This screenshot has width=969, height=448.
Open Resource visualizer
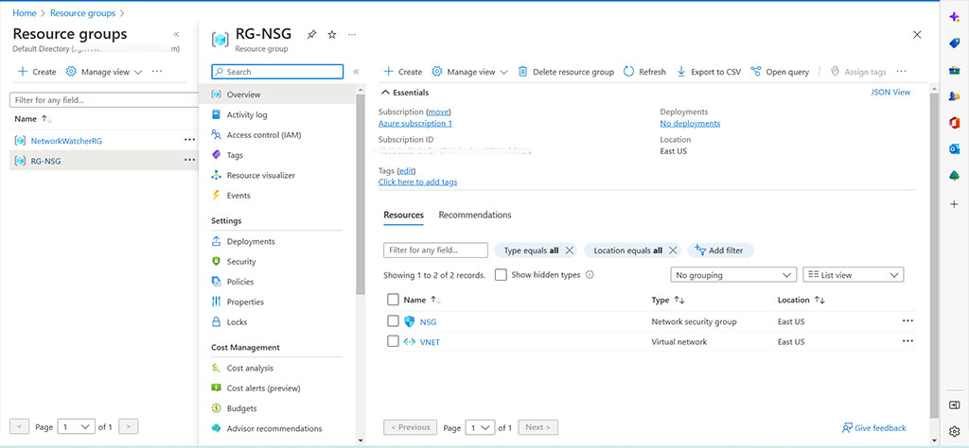[x=261, y=175]
